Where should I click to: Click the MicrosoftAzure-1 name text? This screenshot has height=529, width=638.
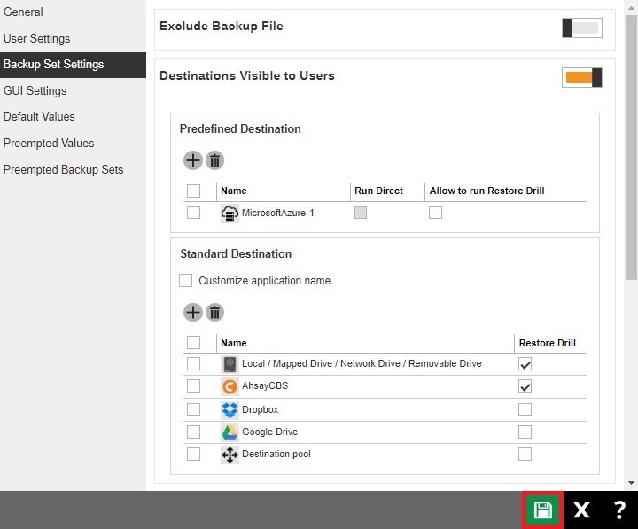click(278, 213)
